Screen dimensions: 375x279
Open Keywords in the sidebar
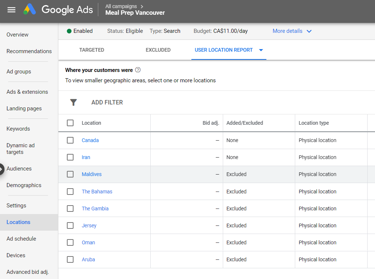[18, 129]
